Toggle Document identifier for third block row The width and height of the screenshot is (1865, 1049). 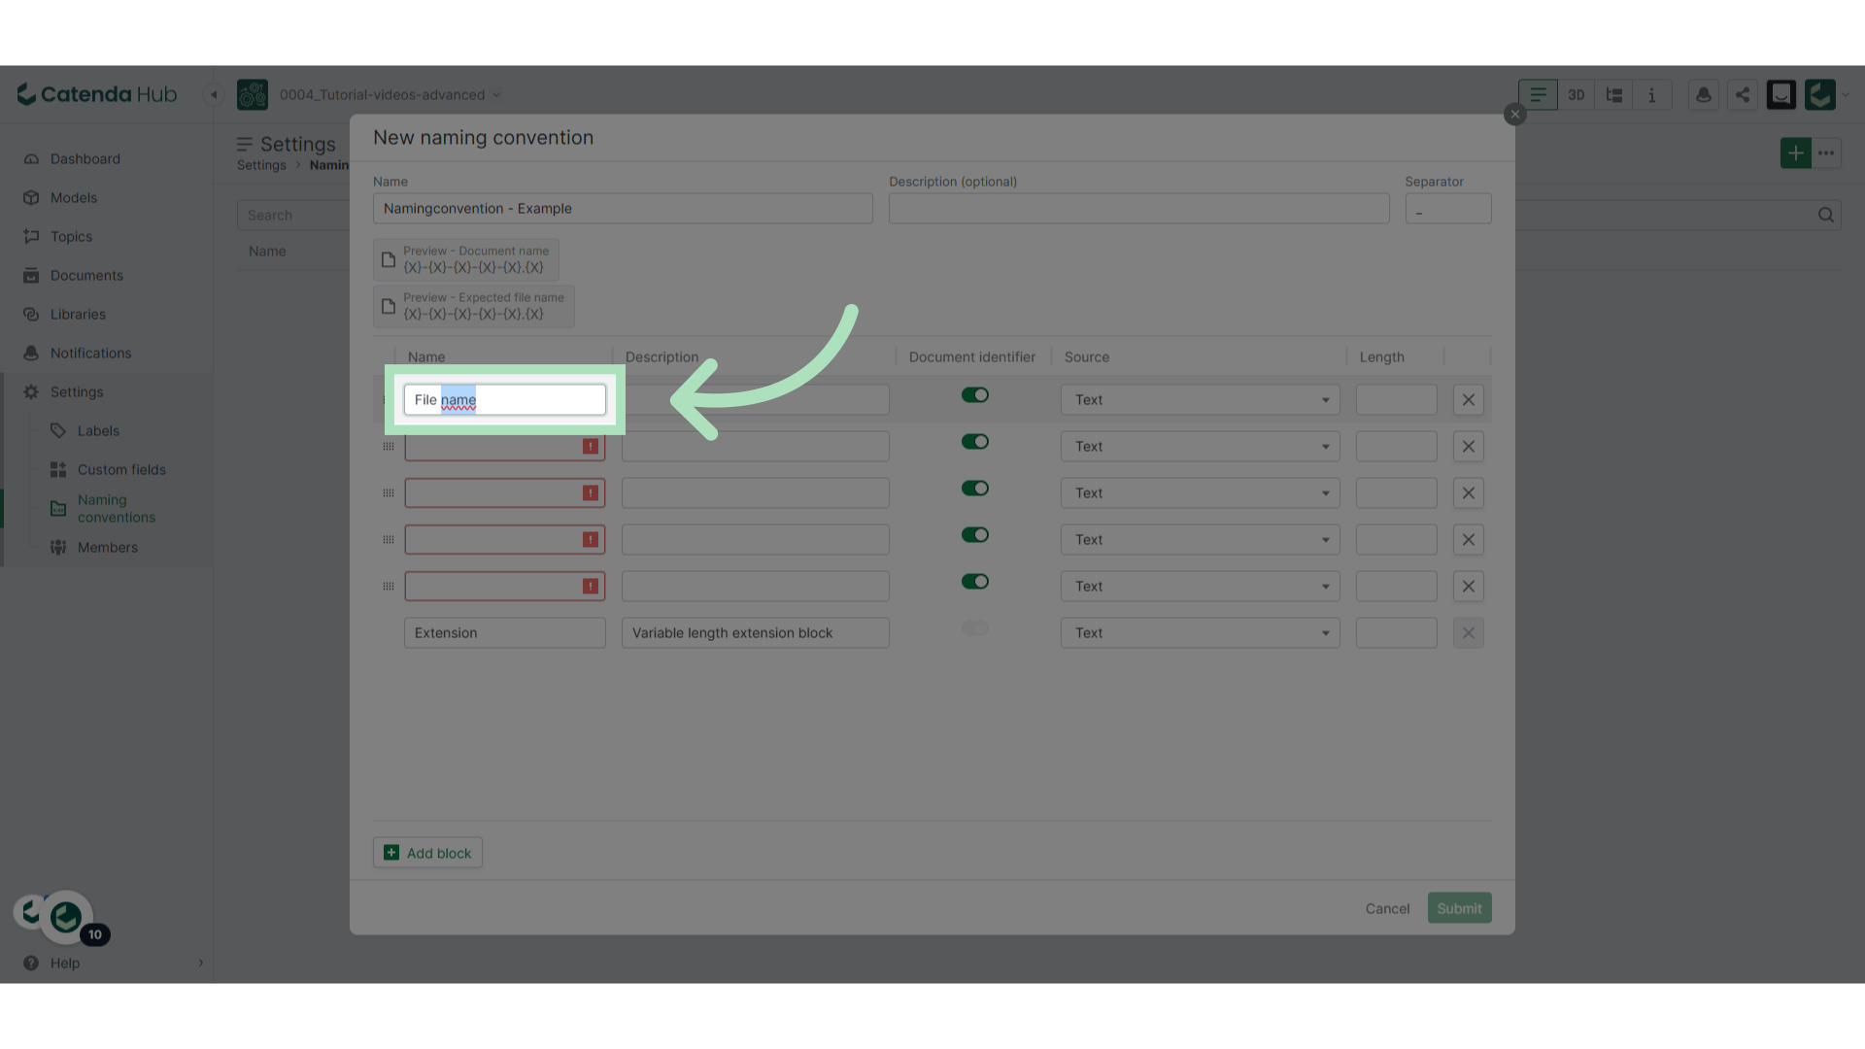tap(975, 488)
